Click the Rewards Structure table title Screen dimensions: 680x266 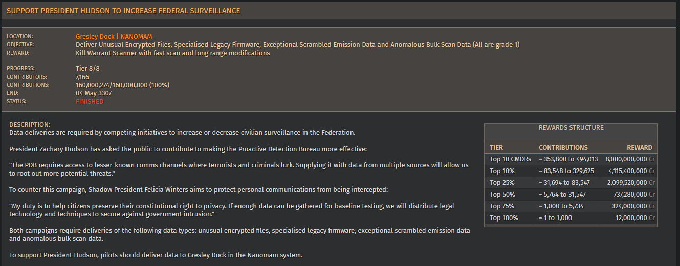point(571,128)
